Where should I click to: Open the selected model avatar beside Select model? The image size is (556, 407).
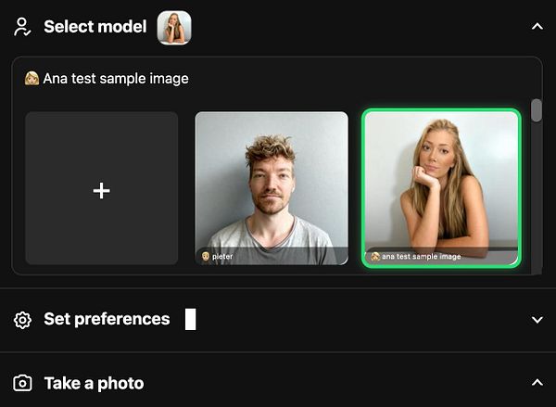[174, 28]
